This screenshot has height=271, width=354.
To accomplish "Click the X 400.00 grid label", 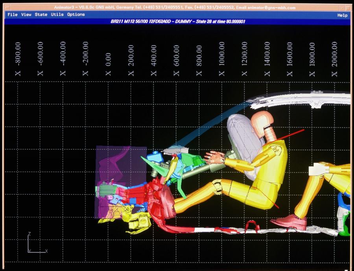I will [154, 60].
